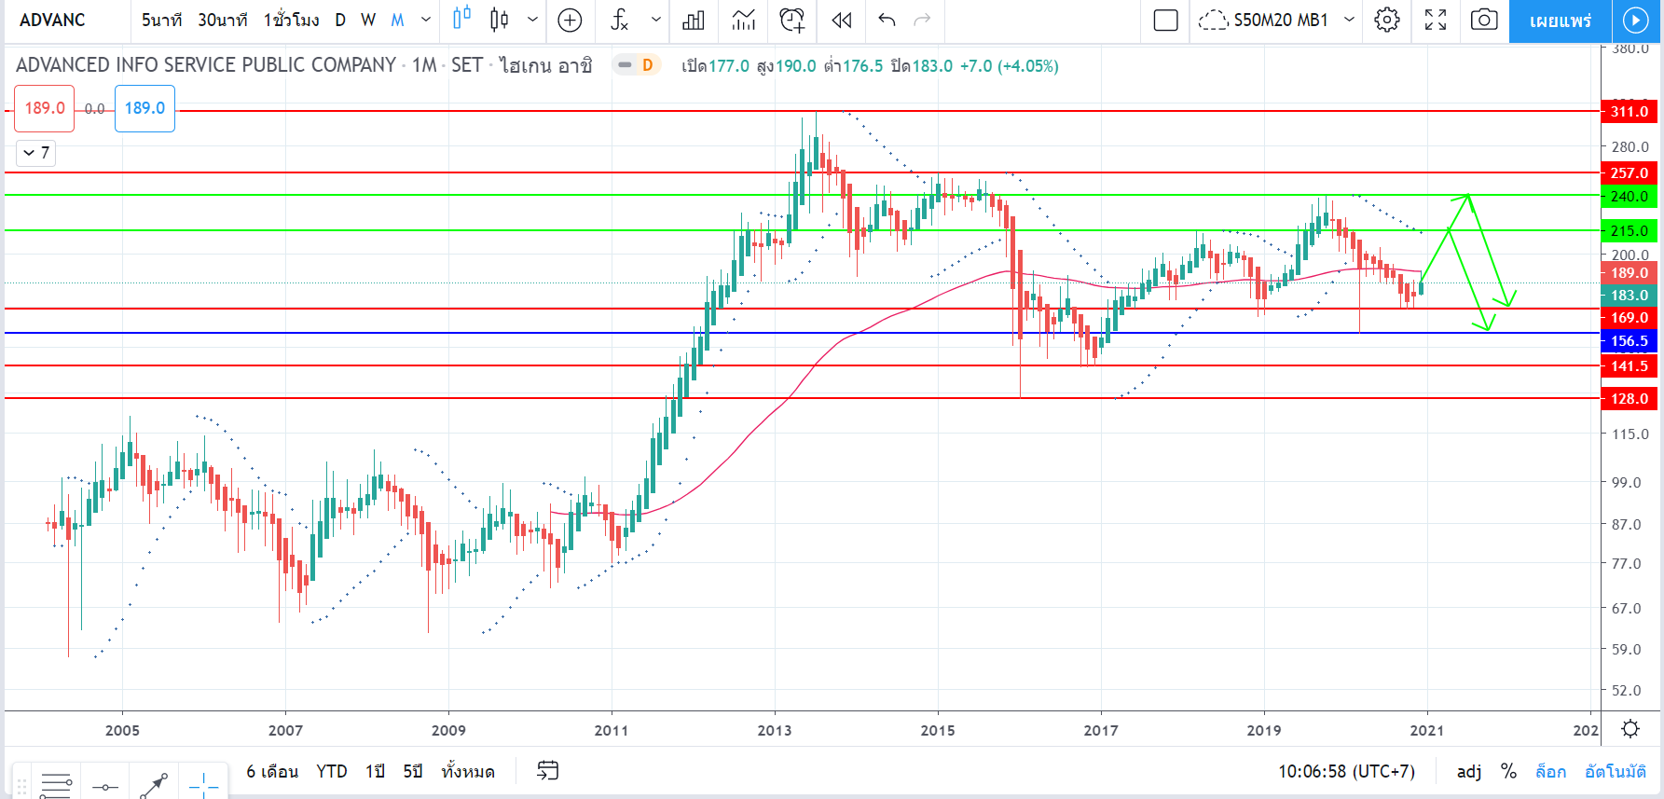The height and width of the screenshot is (799, 1664).
Task: Expand the collapsed 7 indicators legend
Action: point(36,153)
